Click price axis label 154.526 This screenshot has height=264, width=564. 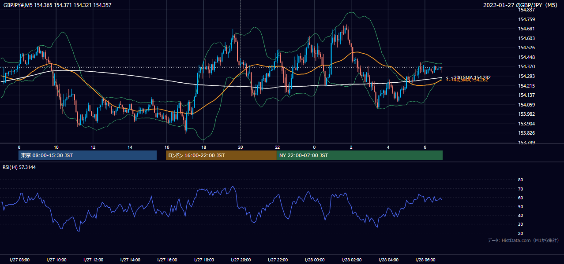click(x=527, y=48)
